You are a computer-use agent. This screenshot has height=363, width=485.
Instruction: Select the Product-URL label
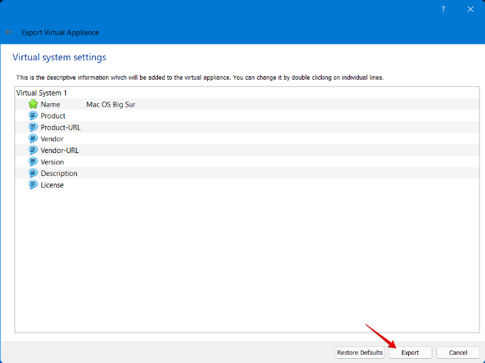click(x=61, y=127)
